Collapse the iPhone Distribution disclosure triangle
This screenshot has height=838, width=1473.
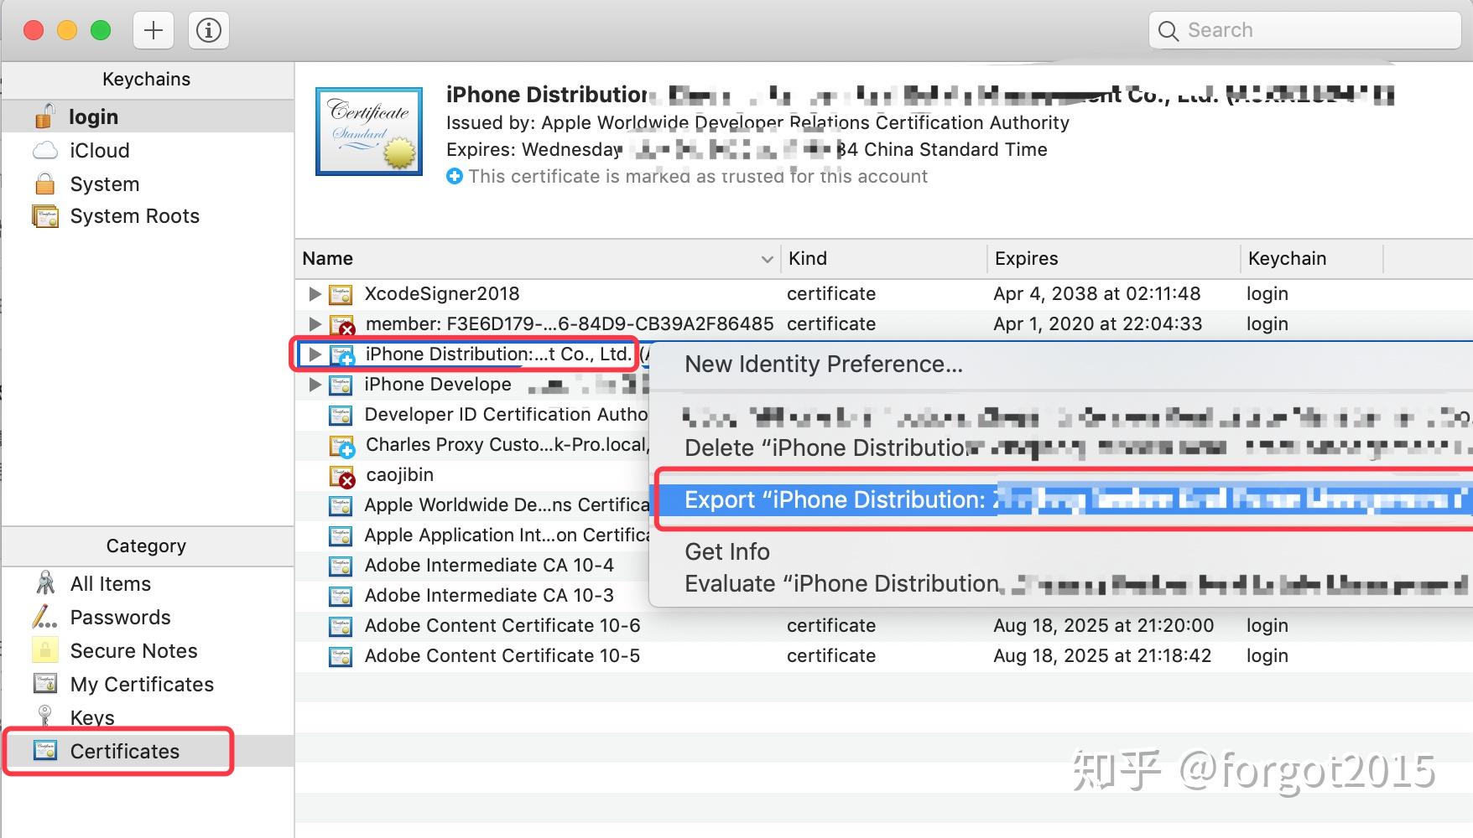click(315, 354)
